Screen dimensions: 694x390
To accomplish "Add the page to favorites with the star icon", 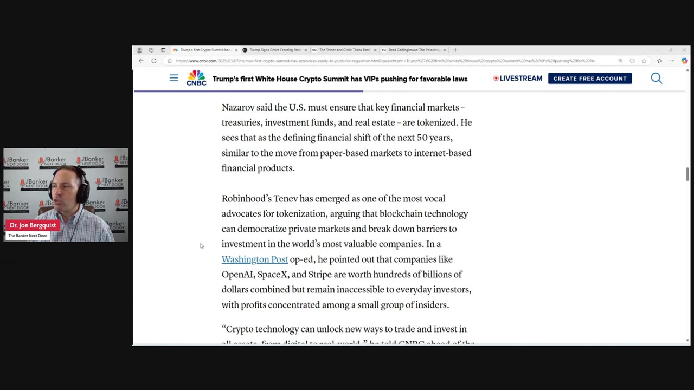I will click(x=644, y=61).
